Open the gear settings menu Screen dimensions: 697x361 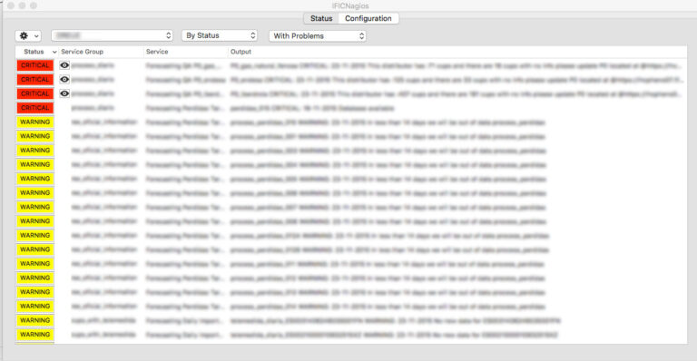click(x=28, y=36)
